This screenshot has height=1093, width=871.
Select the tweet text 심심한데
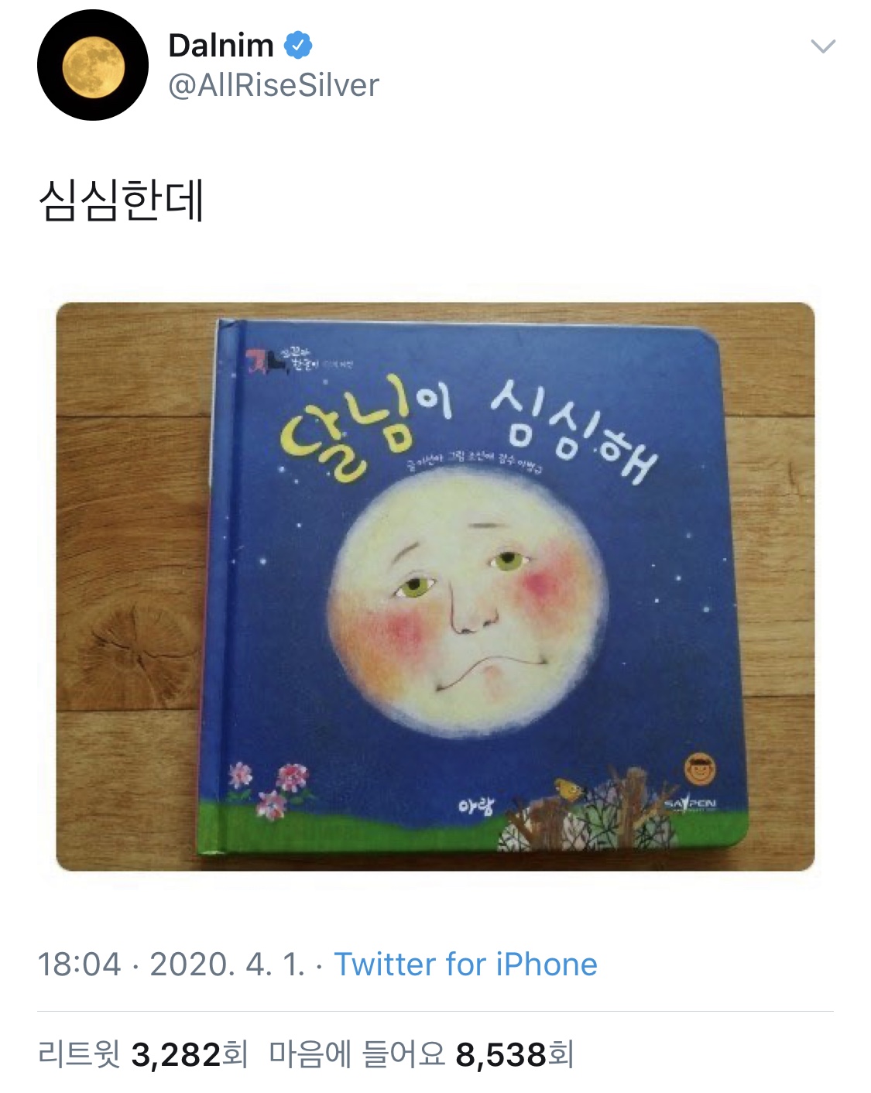pyautogui.click(x=121, y=200)
